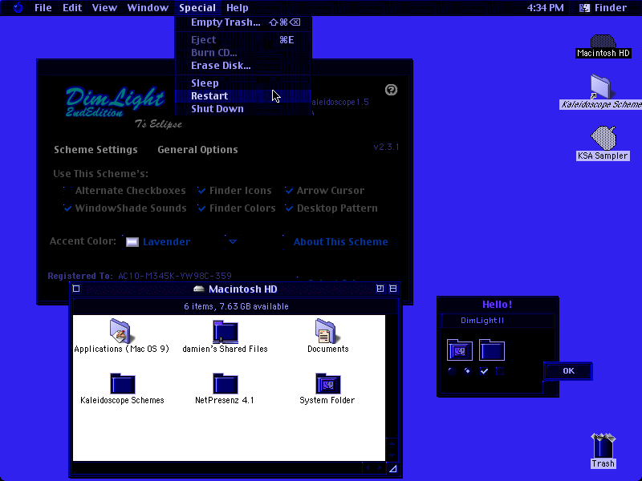
Task: Click the left scroll arrow in Macintosh HD window
Action: [x=368, y=468]
